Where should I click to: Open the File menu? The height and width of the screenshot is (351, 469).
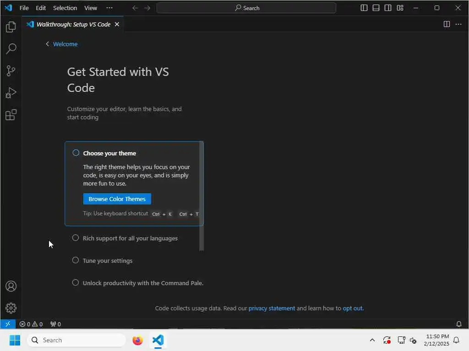[24, 8]
